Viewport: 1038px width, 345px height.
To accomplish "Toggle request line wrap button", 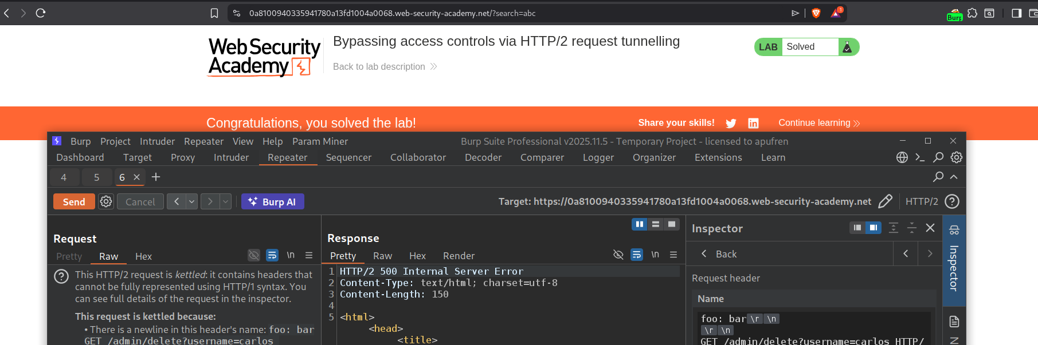I will coord(272,255).
